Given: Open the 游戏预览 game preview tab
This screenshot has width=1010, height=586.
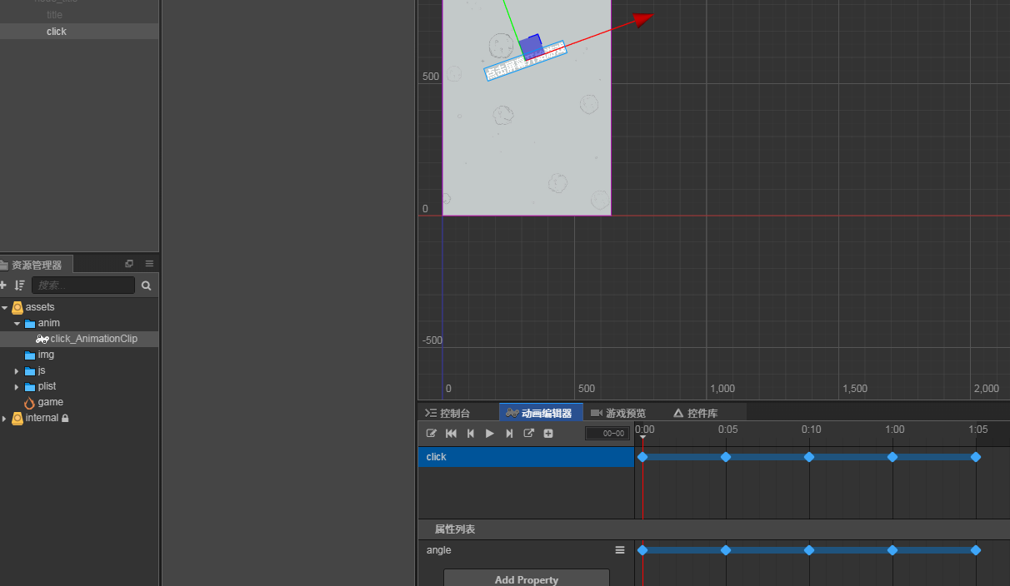Looking at the screenshot, I should pos(618,413).
